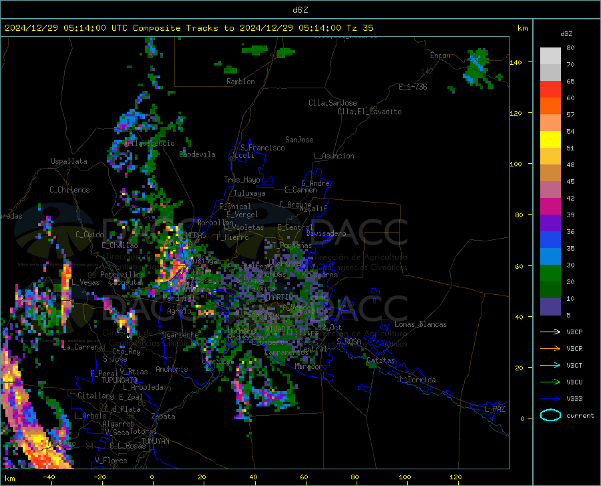Select the purple 36–39 dBZ swatch
This screenshot has width=601, height=486.
coord(550,223)
